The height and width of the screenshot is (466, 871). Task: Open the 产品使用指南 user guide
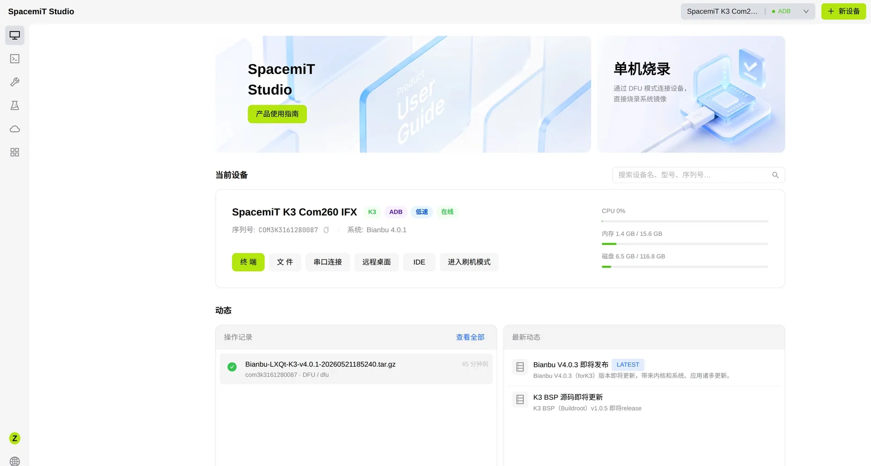277,114
